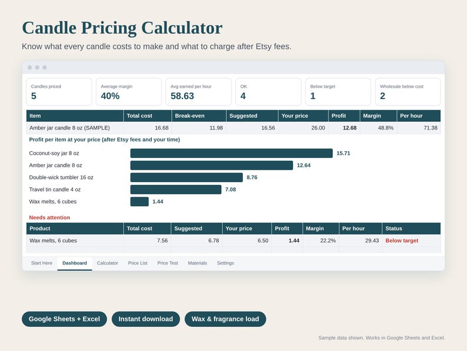Viewport: 467px width, 351px height.
Task: Click the Product column header
Action: pyautogui.click(x=75, y=229)
